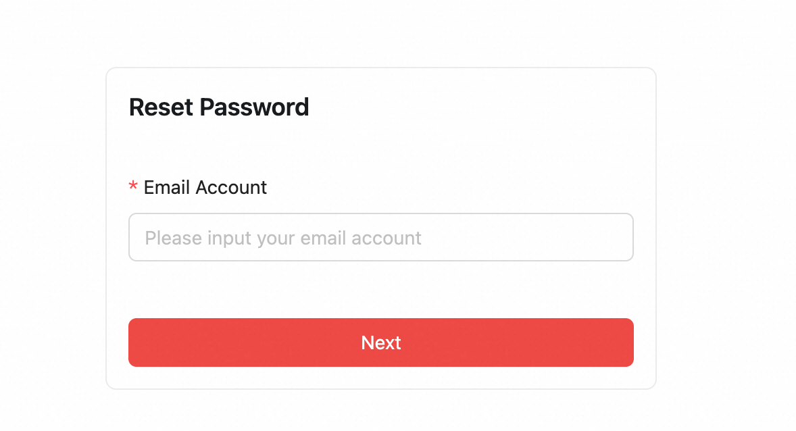
Task: Click the word 'Next' on the red button
Action: click(380, 343)
